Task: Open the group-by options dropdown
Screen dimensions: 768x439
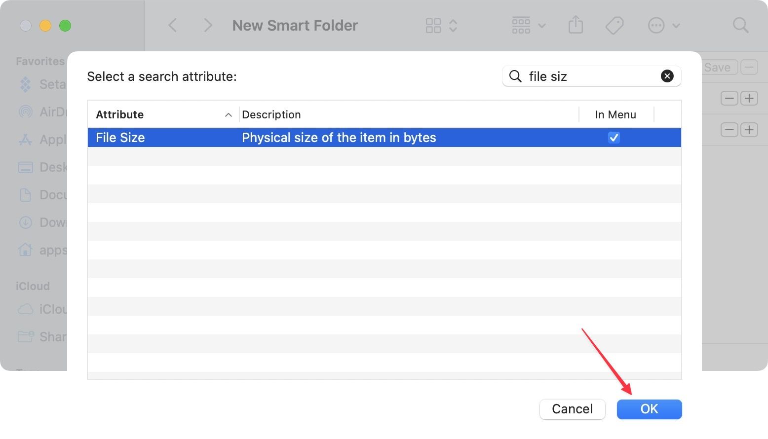Action: [x=528, y=25]
